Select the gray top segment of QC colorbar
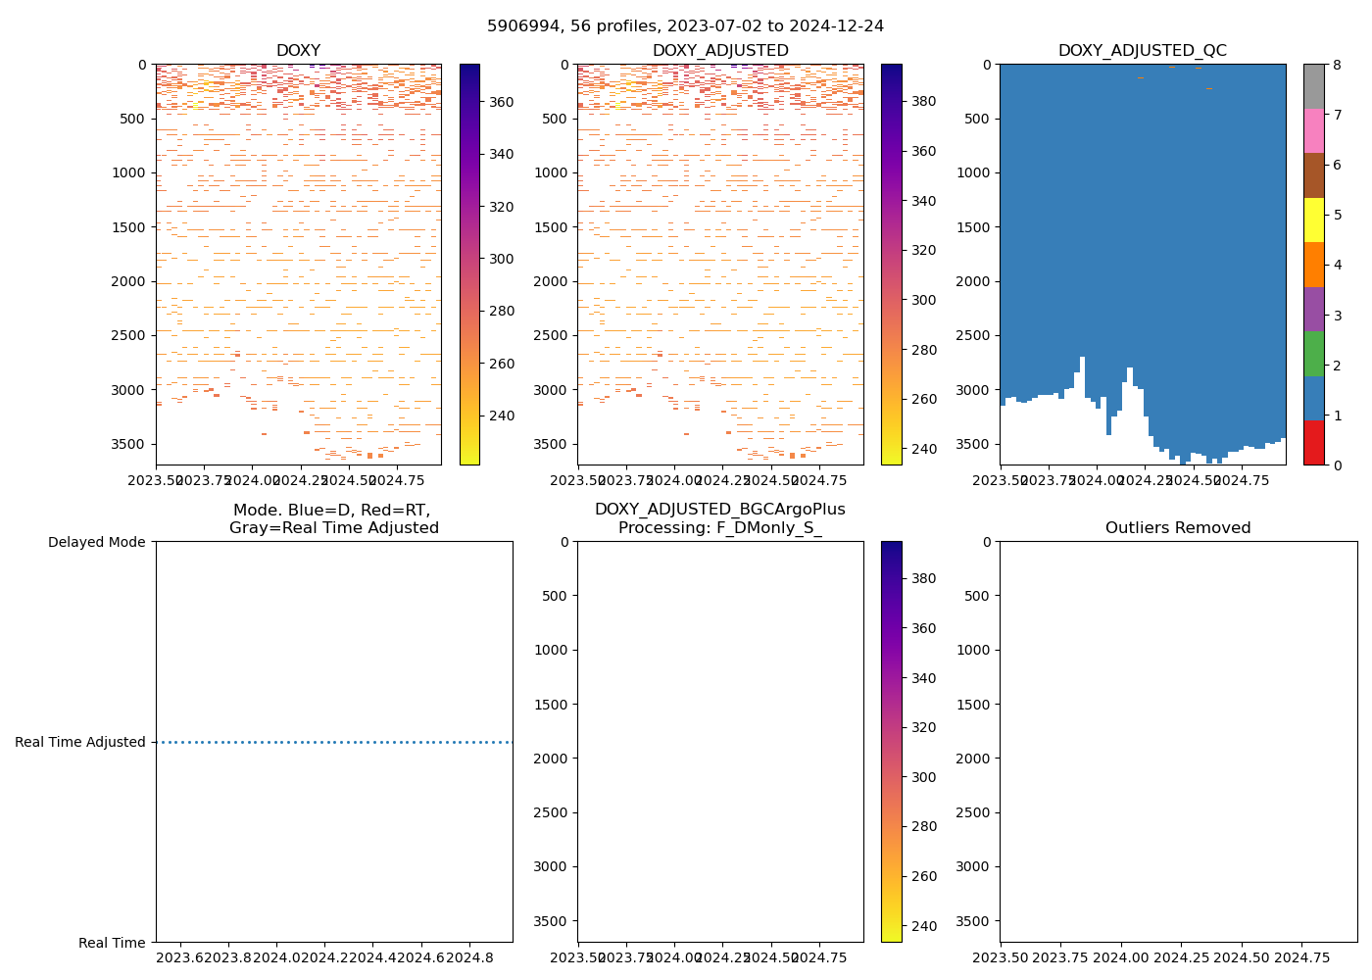 tap(1313, 86)
